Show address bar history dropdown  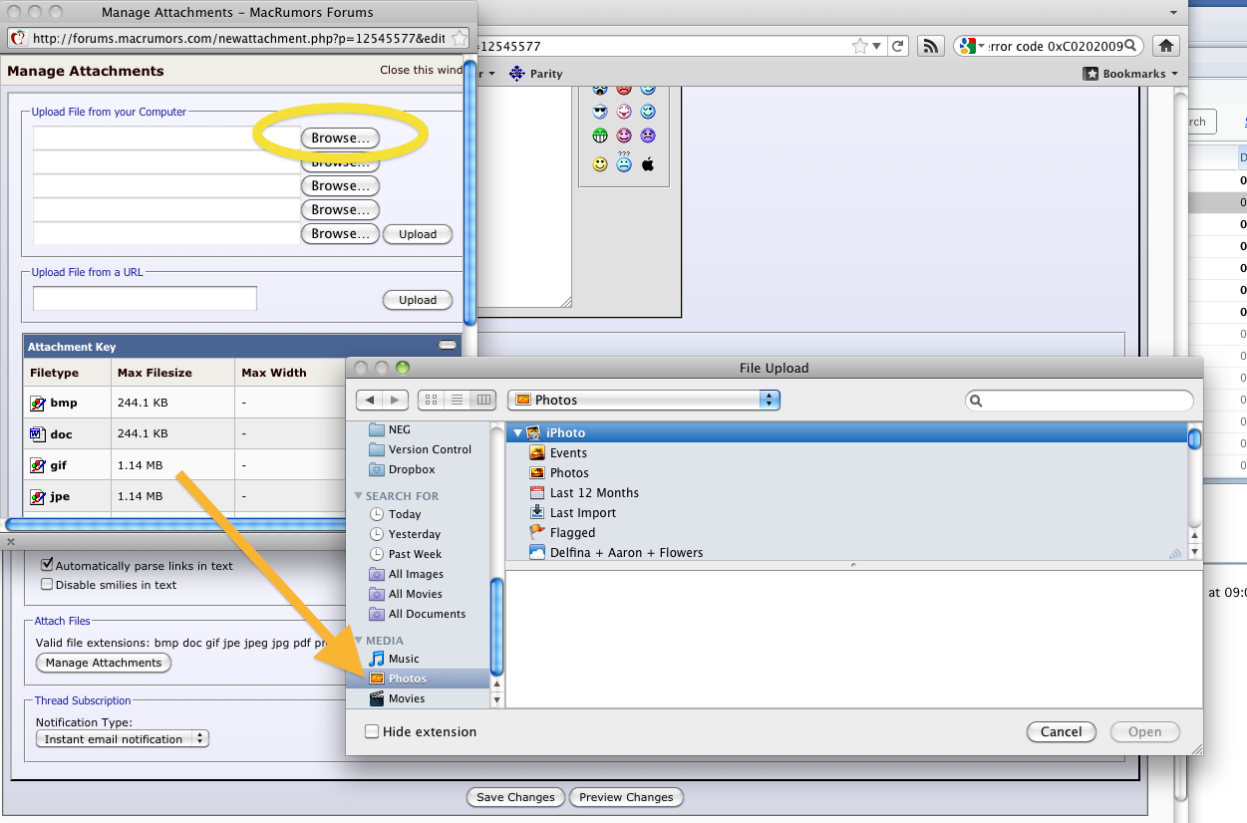tap(877, 46)
